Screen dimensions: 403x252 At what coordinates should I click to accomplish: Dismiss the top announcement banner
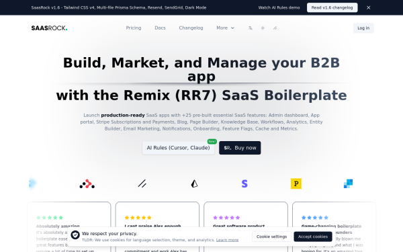pyautogui.click(x=368, y=7)
